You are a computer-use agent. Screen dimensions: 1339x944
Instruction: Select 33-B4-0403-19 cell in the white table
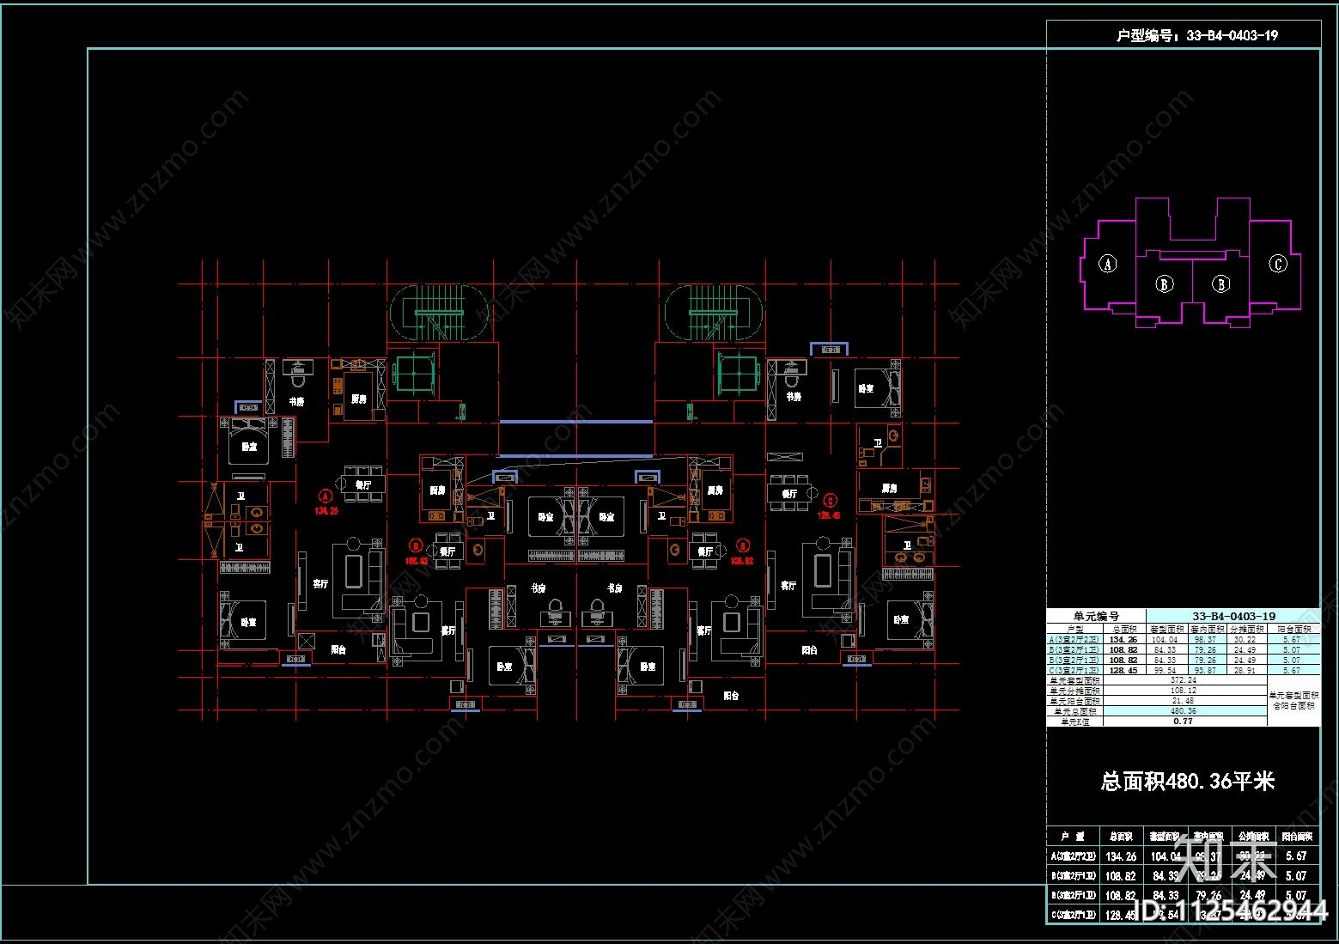pyautogui.click(x=1234, y=616)
